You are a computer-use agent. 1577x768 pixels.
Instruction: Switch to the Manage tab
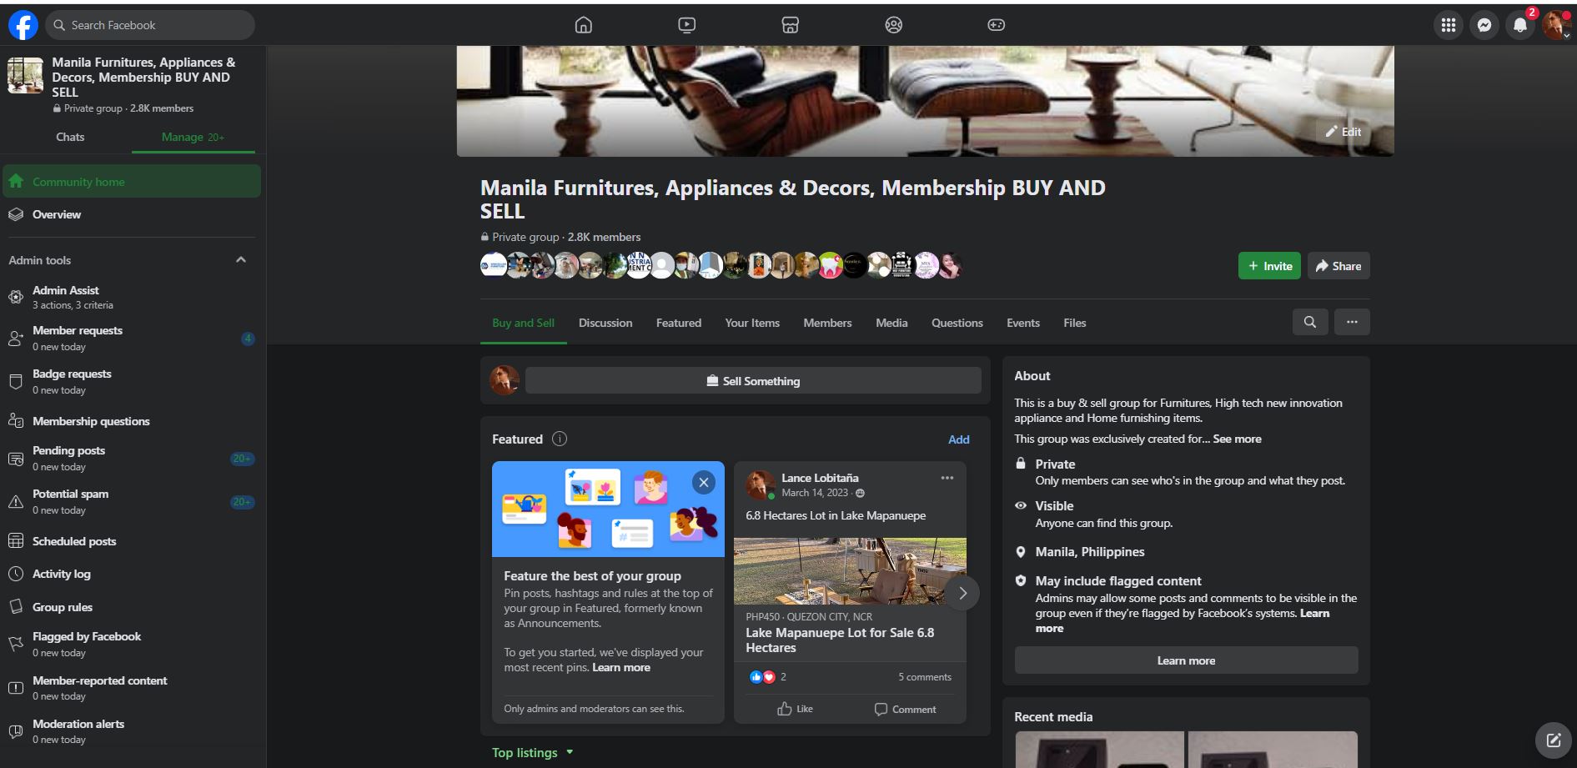coord(193,137)
